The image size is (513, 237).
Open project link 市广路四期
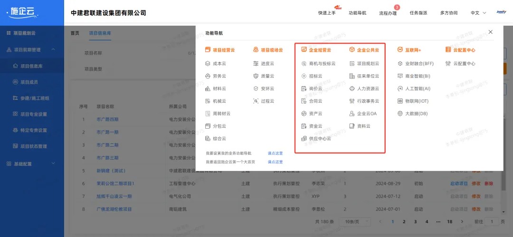coord(107,120)
